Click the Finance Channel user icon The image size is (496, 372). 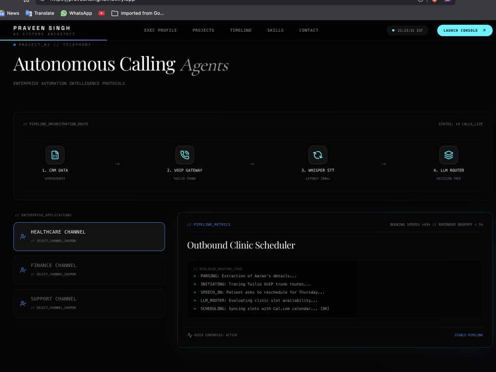pyautogui.click(x=23, y=270)
